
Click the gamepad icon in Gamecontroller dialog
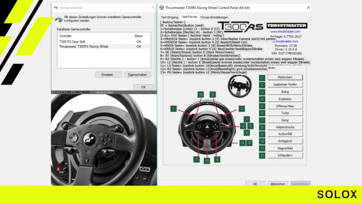point(59,19)
